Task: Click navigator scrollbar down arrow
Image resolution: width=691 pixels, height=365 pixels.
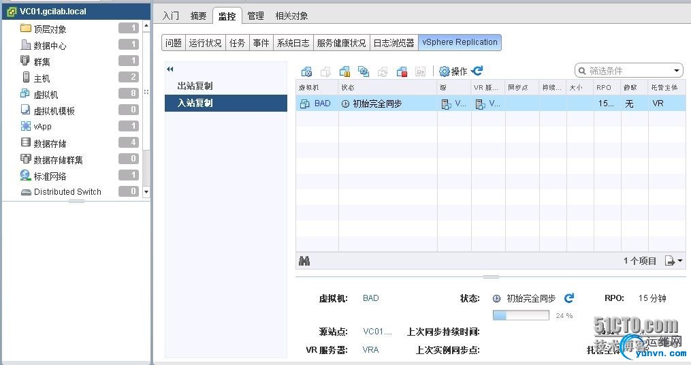Action: 146,192
